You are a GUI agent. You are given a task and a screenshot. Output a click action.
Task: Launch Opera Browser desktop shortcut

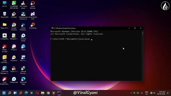point(33,5)
